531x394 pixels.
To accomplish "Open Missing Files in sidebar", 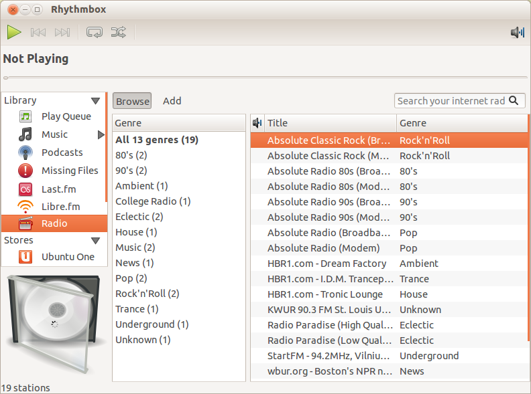I will tap(70, 171).
